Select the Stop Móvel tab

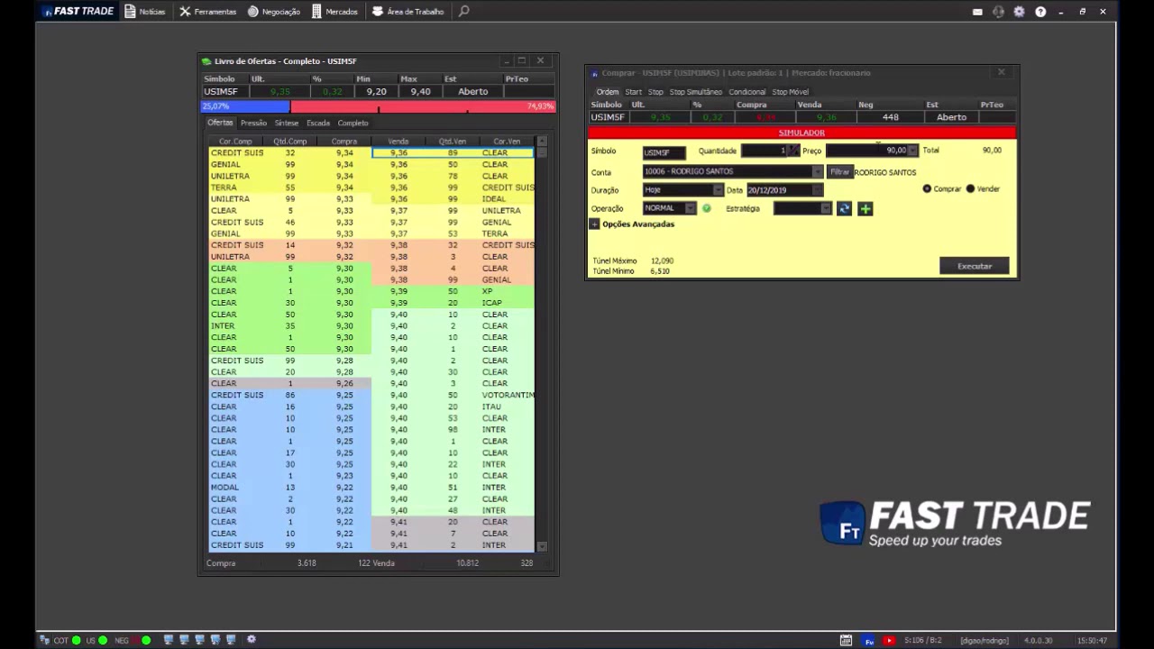click(791, 92)
